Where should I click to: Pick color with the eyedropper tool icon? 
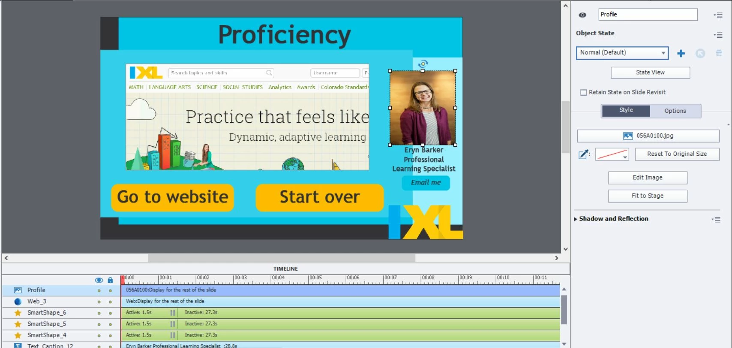584,154
